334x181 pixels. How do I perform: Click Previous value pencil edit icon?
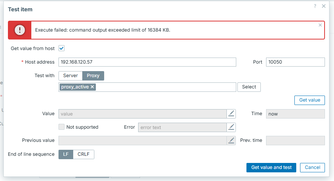pyautogui.click(x=231, y=140)
